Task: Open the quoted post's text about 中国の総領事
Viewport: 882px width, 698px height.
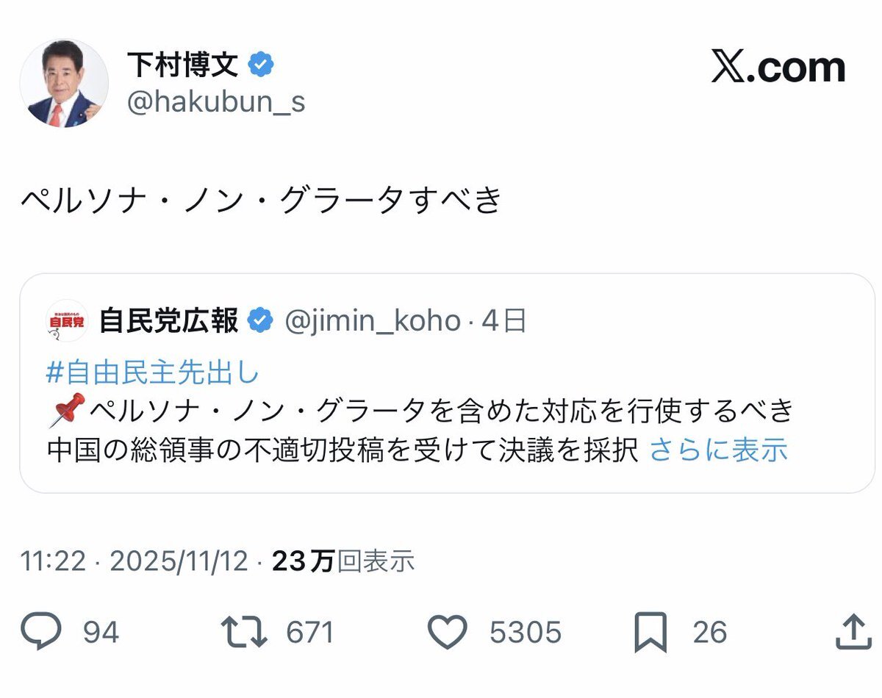Action: [343, 450]
